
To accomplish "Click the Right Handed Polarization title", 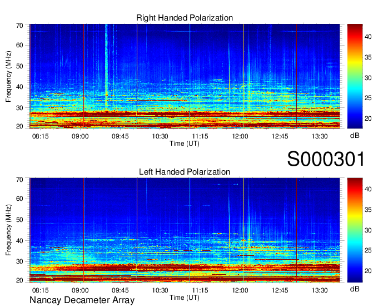I will pyautogui.click(x=185, y=18).
